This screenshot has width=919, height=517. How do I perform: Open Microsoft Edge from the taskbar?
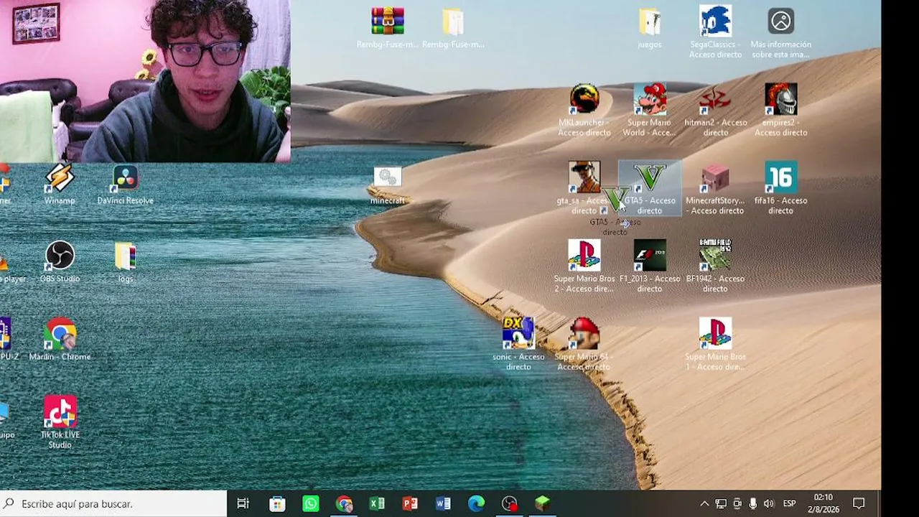tap(476, 503)
